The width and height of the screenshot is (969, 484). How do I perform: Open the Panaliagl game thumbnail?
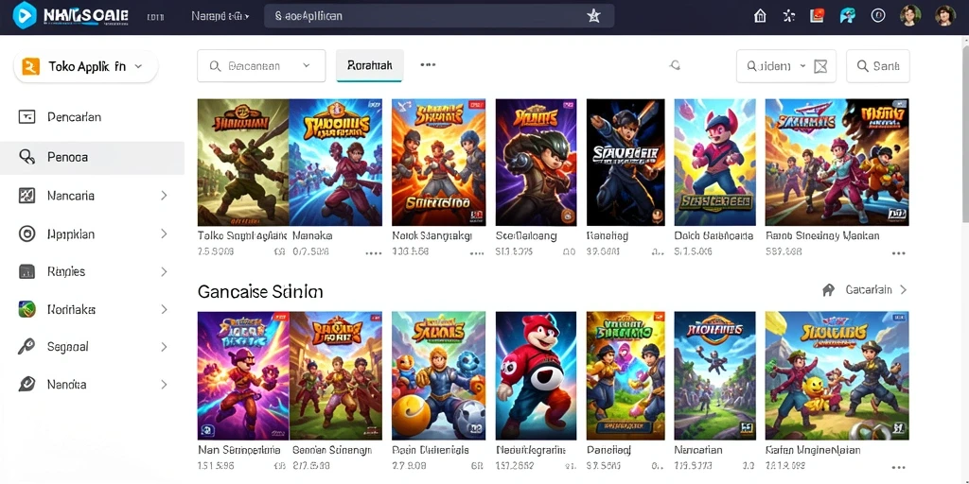click(625, 375)
